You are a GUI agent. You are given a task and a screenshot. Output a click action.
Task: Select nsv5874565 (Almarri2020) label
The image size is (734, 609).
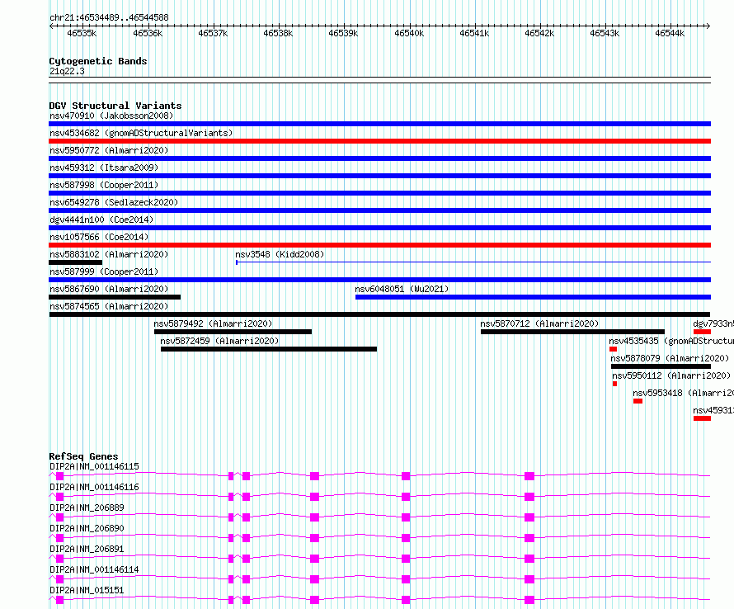pyautogui.click(x=109, y=306)
